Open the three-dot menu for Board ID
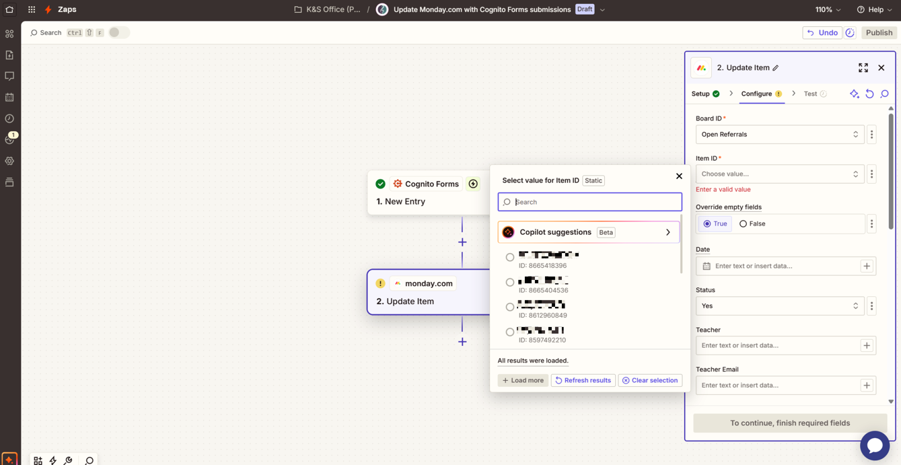Screen dimensions: 901x465 click(871, 135)
